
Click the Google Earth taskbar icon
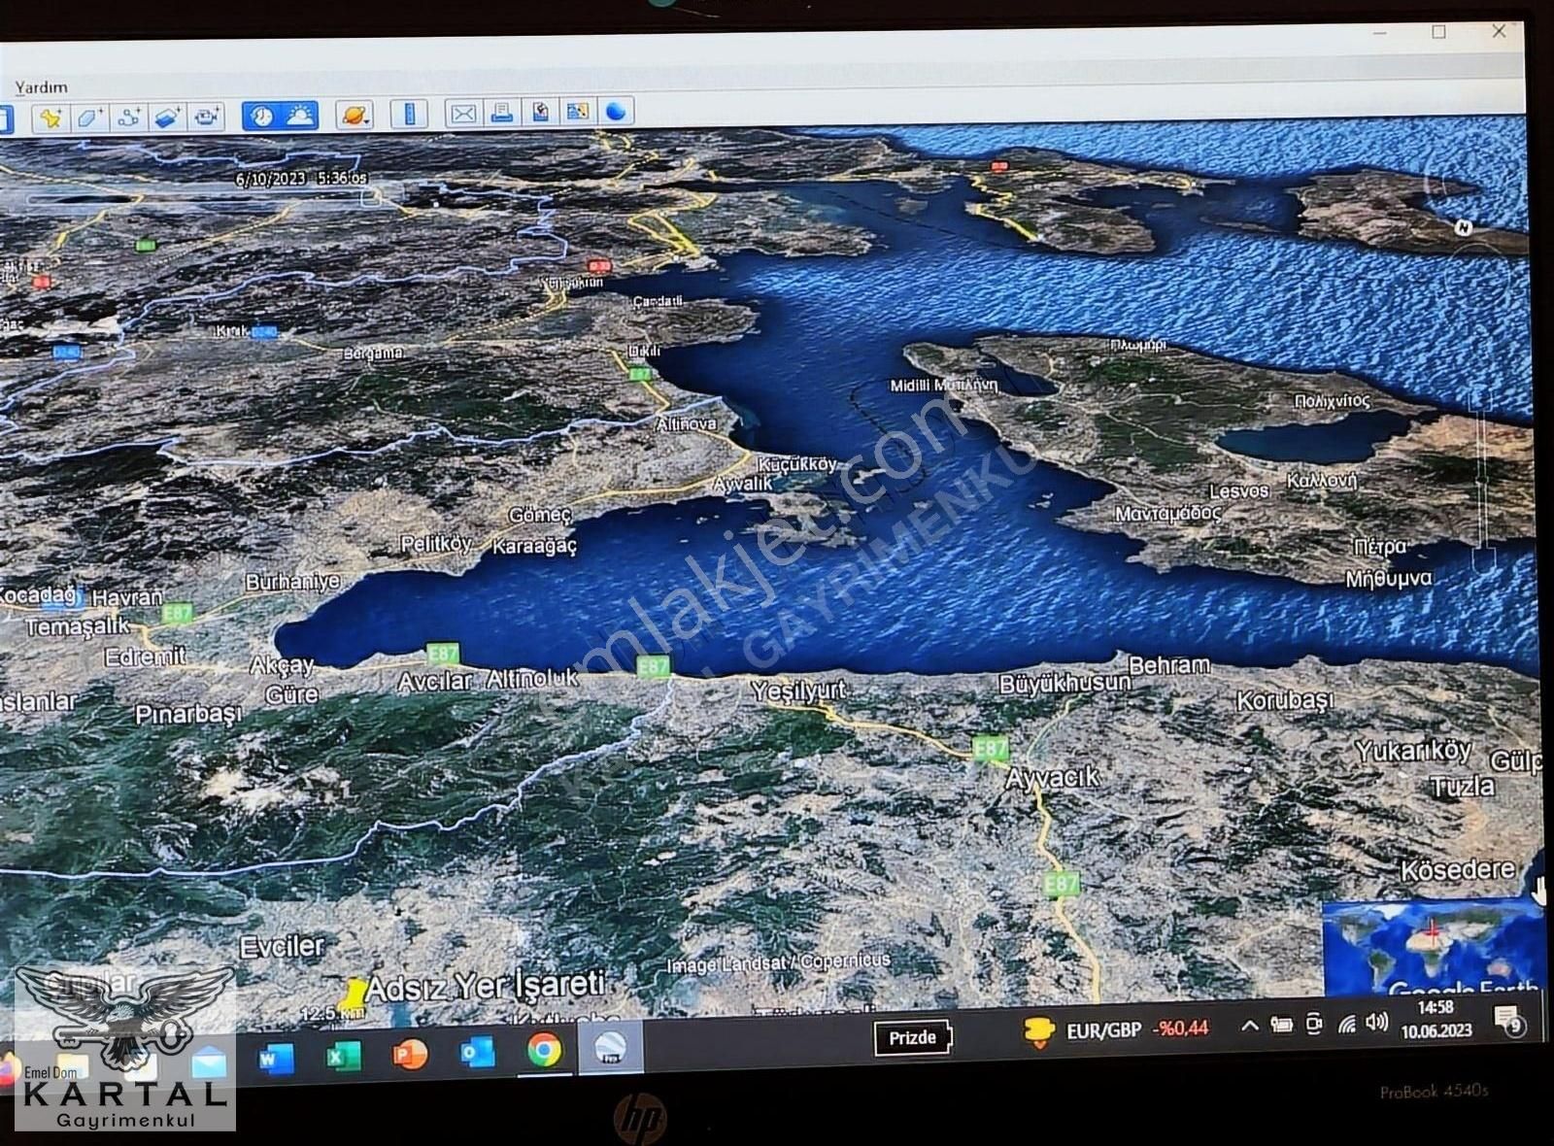[610, 1048]
